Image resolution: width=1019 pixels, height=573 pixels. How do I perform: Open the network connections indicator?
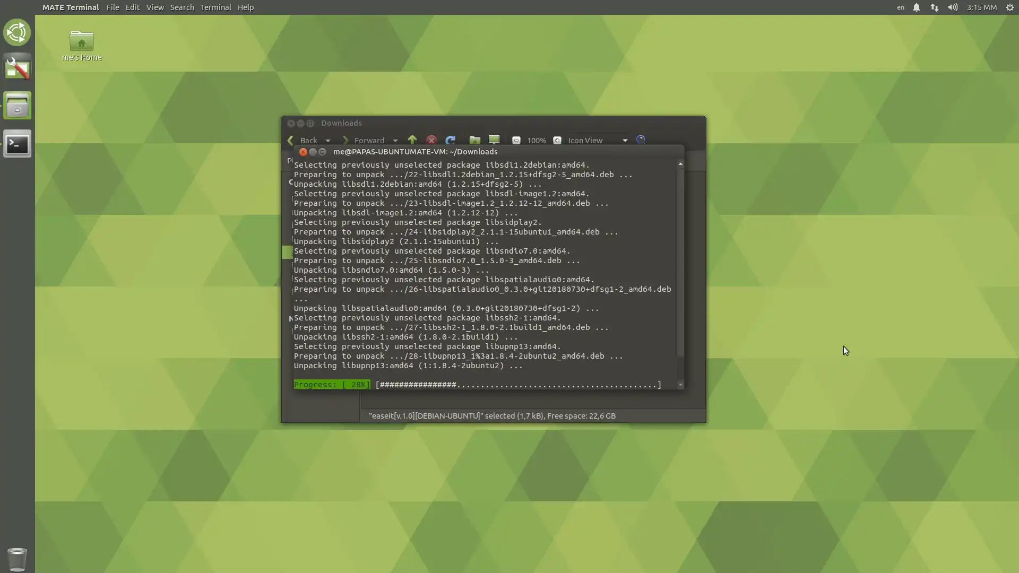pos(935,7)
